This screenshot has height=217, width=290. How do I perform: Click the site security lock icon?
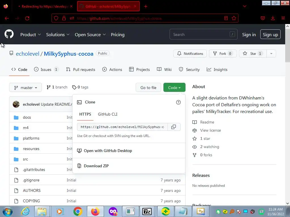pos(64,18)
